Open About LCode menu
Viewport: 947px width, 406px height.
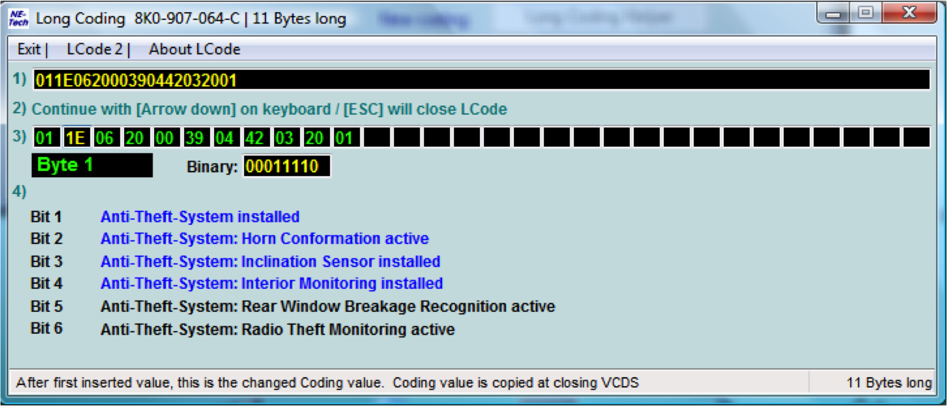click(194, 49)
